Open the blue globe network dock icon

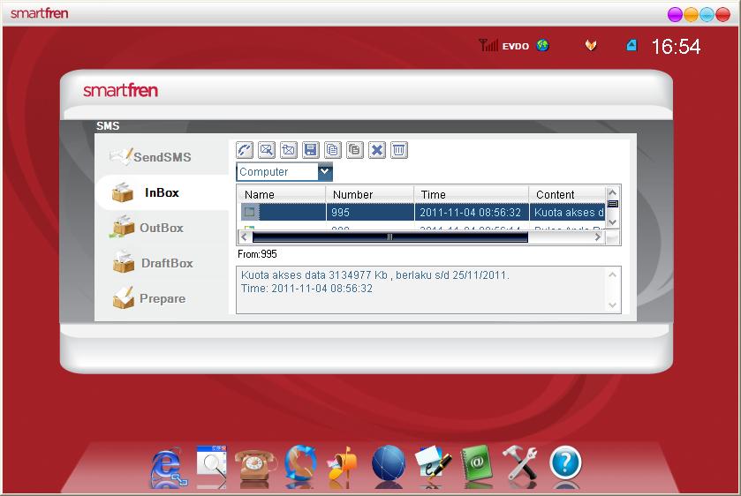click(389, 464)
